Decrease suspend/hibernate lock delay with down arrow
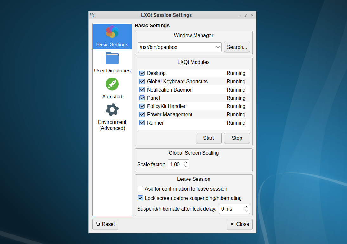The height and width of the screenshot is (244, 347). pyautogui.click(x=247, y=211)
